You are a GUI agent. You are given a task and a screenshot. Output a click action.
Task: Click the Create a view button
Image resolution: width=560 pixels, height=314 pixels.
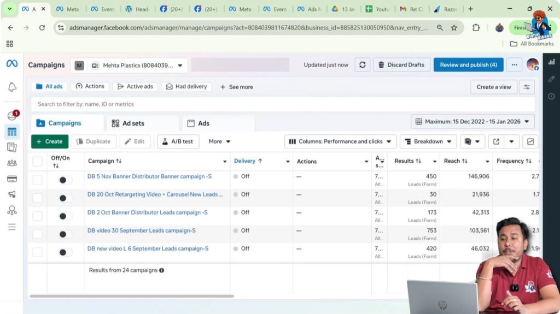tap(494, 87)
